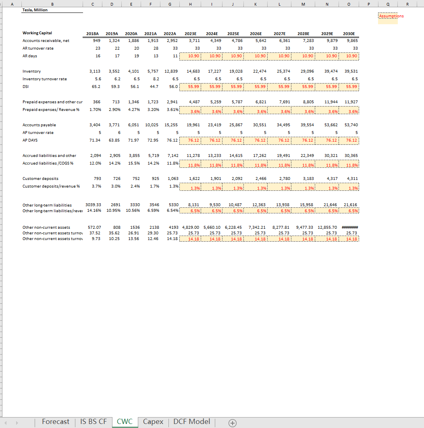The height and width of the screenshot is (428, 424).
Task: Select AR days 10.90 assumption for 2030E
Action: point(349,56)
